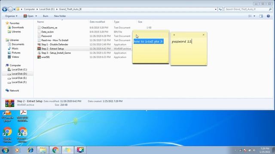Launch Google Chrome from the desktop

click(x=7, y=135)
